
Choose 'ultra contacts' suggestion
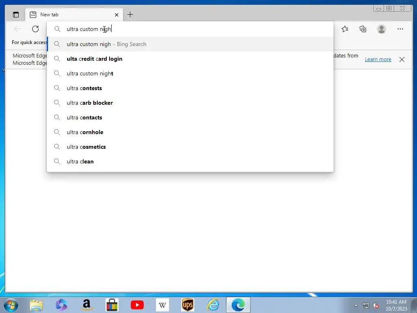coord(190,117)
